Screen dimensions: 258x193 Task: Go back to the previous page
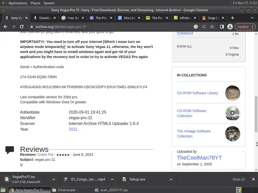click(6, 27)
